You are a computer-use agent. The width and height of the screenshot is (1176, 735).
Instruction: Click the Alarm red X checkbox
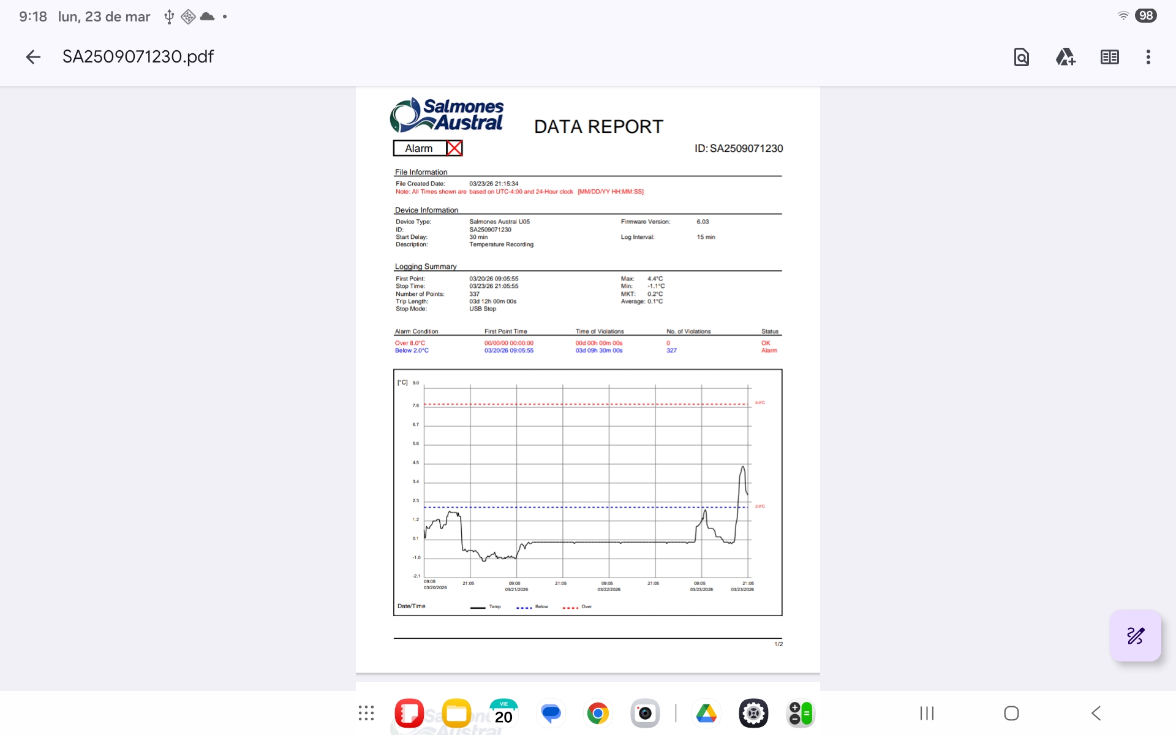(x=454, y=148)
